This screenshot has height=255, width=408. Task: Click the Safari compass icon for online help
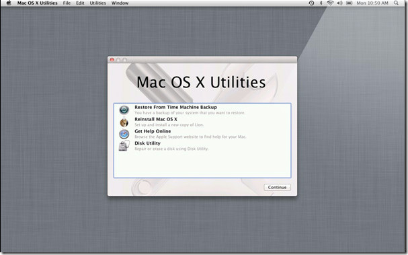point(124,134)
